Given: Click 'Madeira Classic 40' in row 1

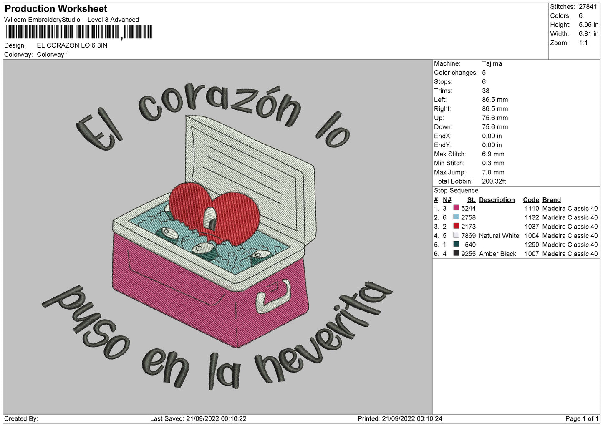Looking at the screenshot, I should pos(570,208).
